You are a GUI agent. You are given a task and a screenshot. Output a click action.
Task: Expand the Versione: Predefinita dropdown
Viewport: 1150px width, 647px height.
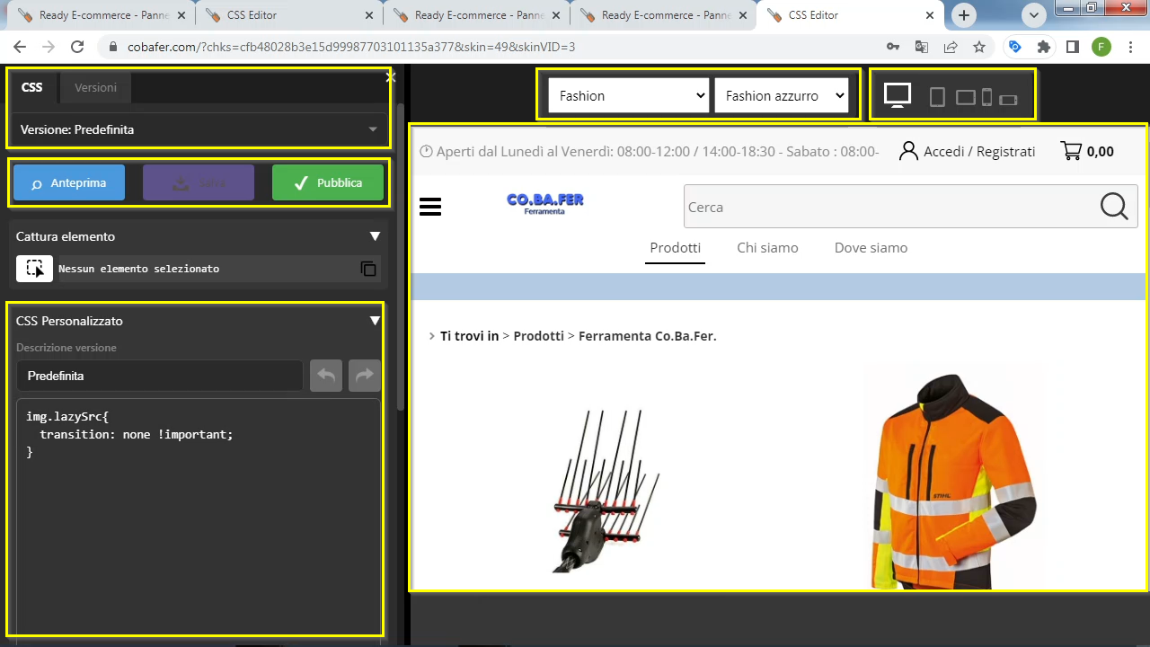pyautogui.click(x=199, y=129)
